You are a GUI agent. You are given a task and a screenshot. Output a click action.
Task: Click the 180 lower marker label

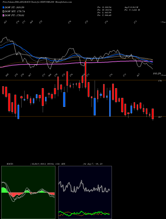(x=7, y=75)
